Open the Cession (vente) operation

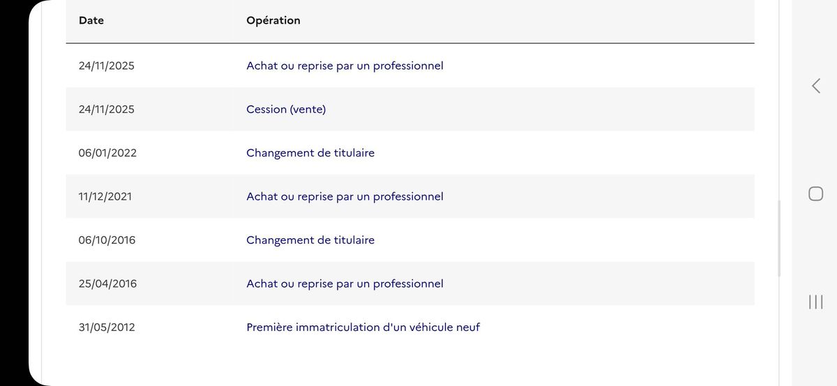pos(286,109)
